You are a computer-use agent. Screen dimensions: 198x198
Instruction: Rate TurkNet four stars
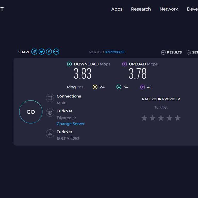(169, 118)
